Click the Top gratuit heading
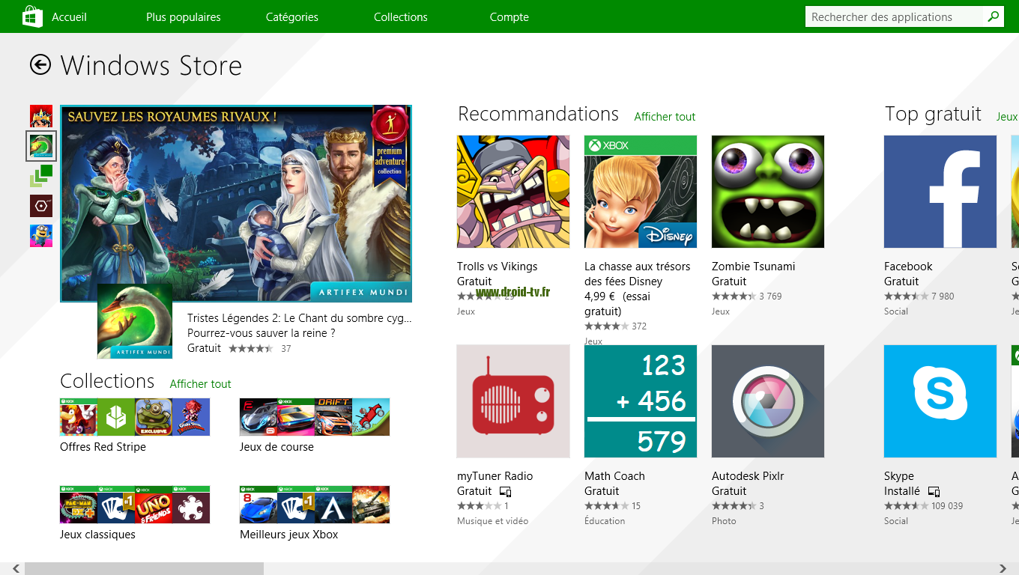 933,114
